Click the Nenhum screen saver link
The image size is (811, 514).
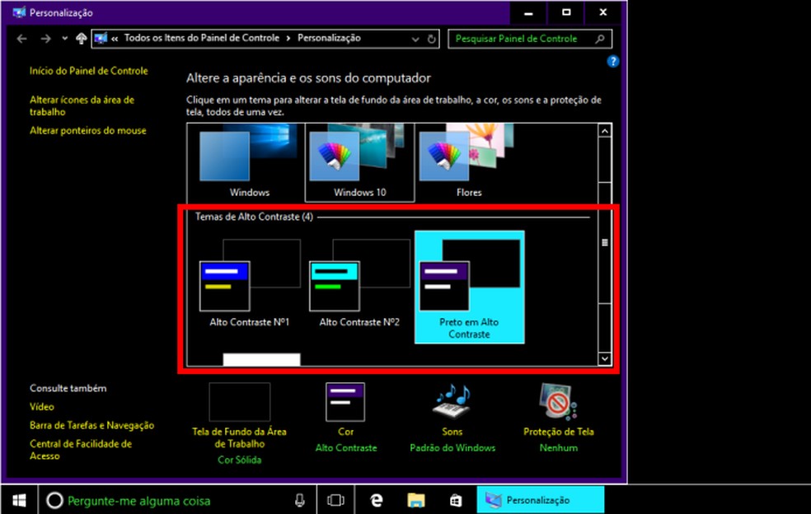559,448
